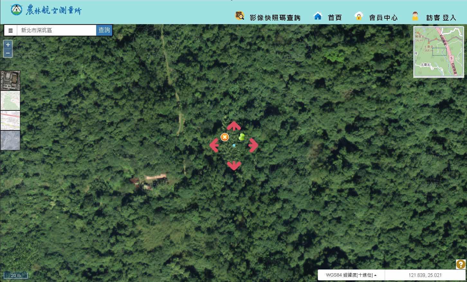Close marker with orange X icon
Screen dimensions: 467x282
(x=224, y=137)
